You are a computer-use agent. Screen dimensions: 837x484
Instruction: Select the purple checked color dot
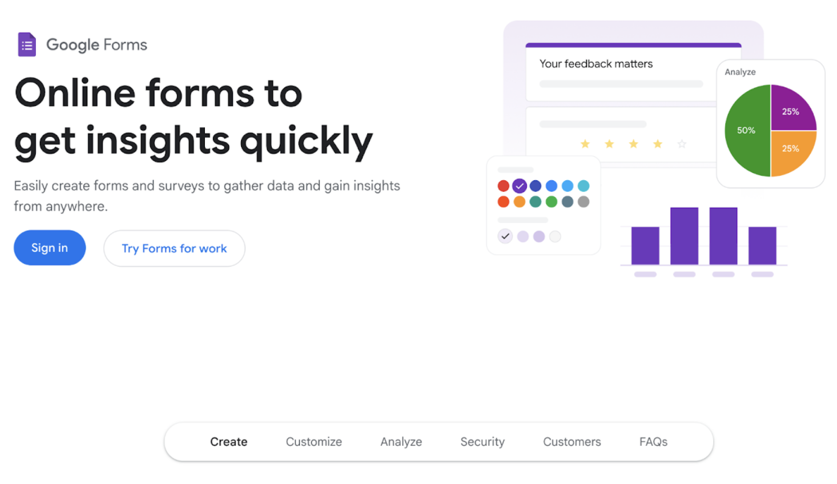(x=519, y=185)
